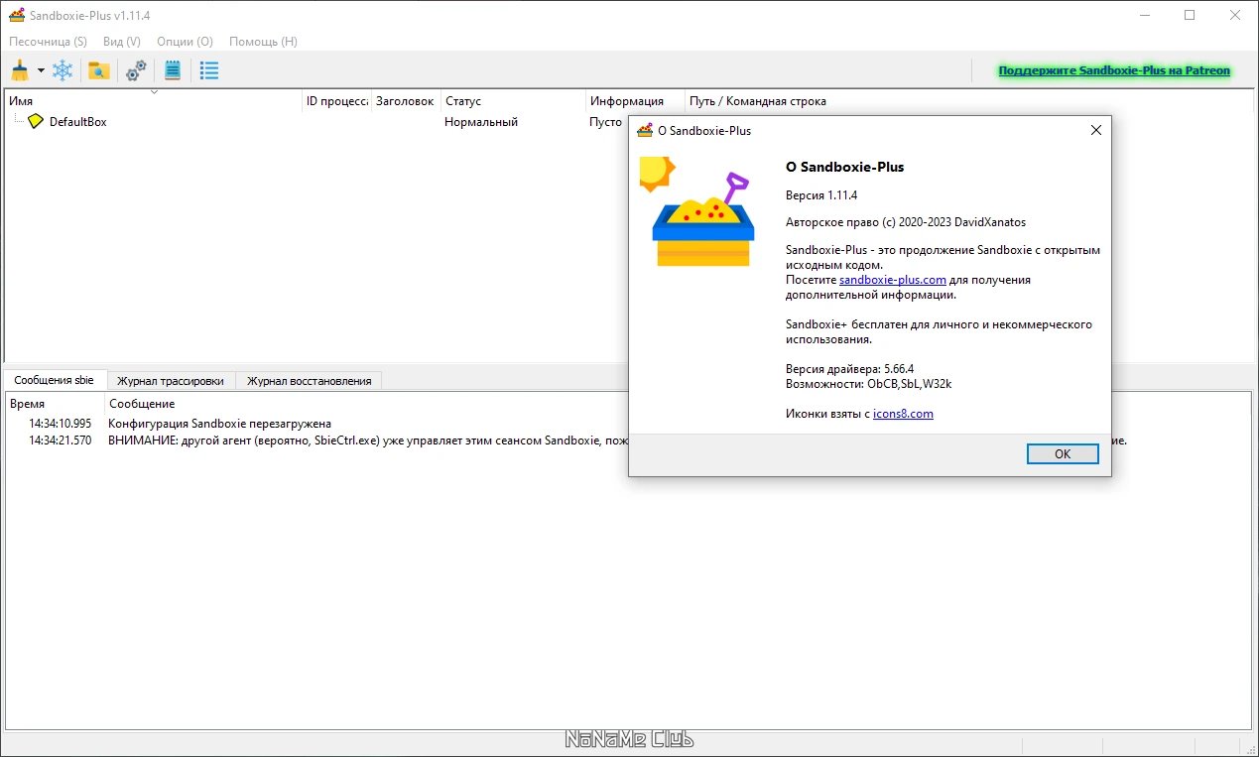This screenshot has height=757, width=1259.
Task: Open the icons8.com link
Action: pos(903,414)
